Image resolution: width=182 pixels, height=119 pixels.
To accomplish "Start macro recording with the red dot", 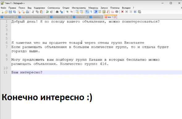I will point(122,12).
